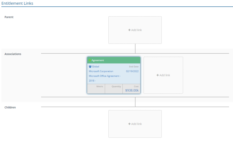
Task: Click the Children section label
Action: point(10,107)
